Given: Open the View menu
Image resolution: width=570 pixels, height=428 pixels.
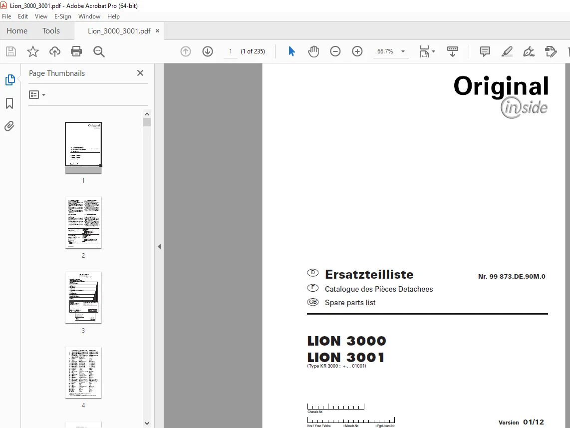Looking at the screenshot, I should 41,16.
